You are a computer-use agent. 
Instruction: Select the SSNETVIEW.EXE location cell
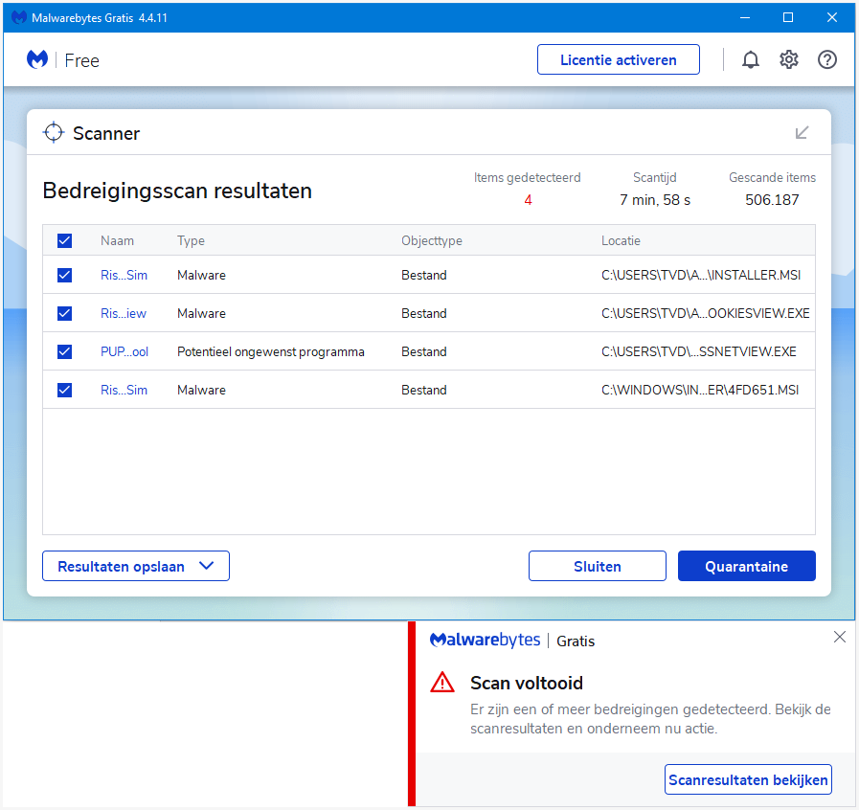point(698,351)
